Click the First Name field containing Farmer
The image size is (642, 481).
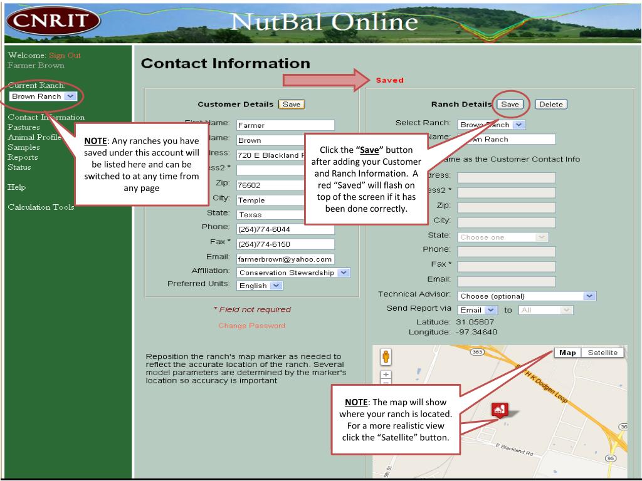click(x=285, y=125)
